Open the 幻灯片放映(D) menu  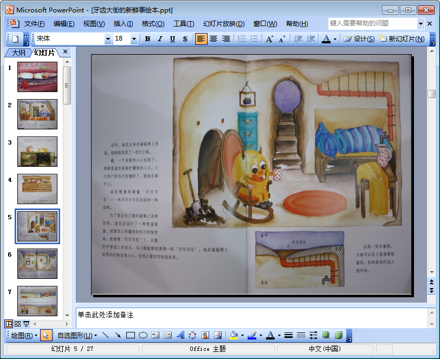(x=224, y=24)
